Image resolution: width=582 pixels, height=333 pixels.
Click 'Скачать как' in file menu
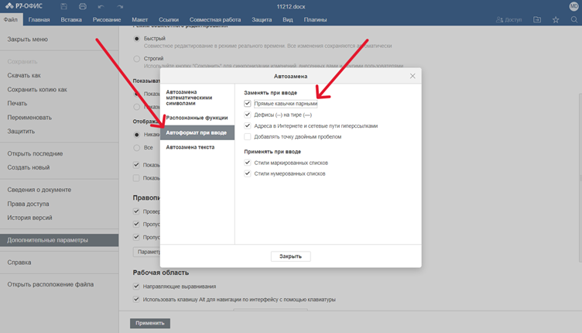pyautogui.click(x=24, y=75)
